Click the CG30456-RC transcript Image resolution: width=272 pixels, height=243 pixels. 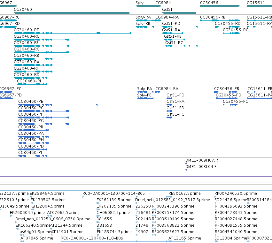point(231,33)
